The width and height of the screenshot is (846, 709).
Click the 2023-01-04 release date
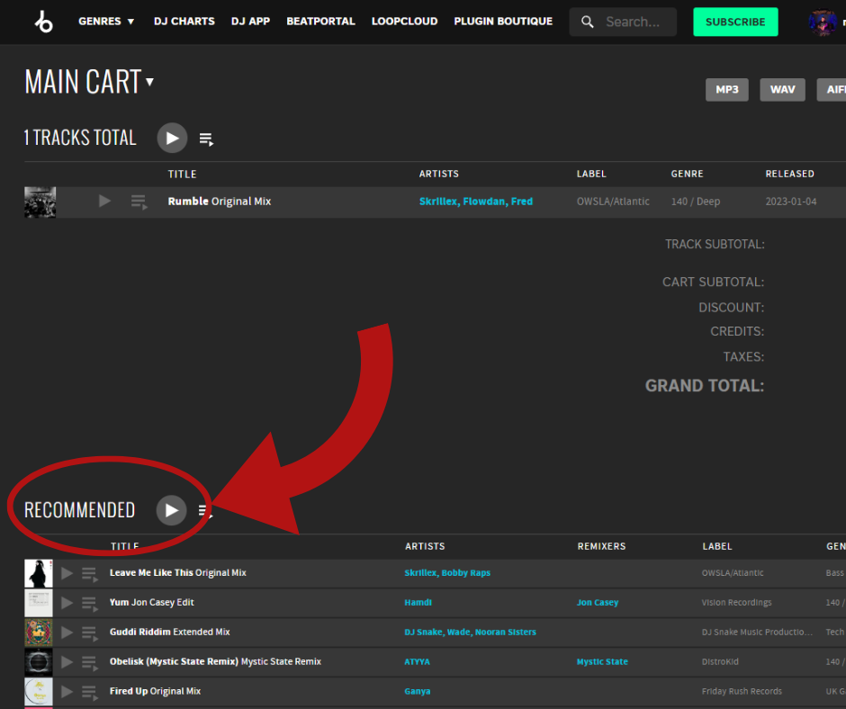click(x=791, y=202)
